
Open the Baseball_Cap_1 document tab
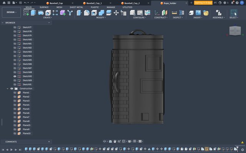click(94, 3)
